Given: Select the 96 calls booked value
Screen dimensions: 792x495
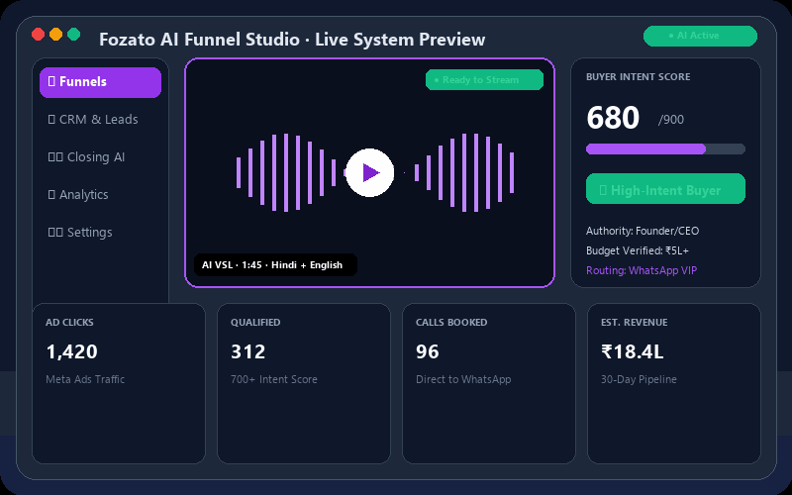Looking at the screenshot, I should [428, 352].
